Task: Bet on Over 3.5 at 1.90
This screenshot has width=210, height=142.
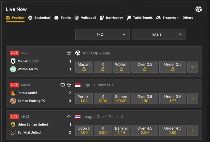Action: [x=145, y=99]
